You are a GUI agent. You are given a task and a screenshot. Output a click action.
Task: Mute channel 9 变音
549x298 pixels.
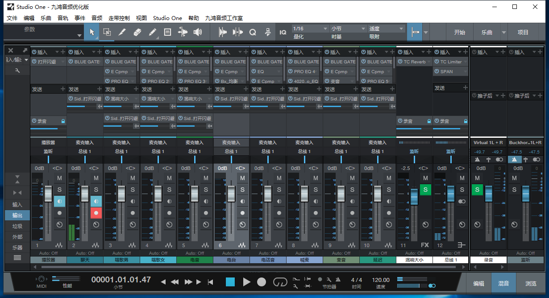tap(352, 178)
